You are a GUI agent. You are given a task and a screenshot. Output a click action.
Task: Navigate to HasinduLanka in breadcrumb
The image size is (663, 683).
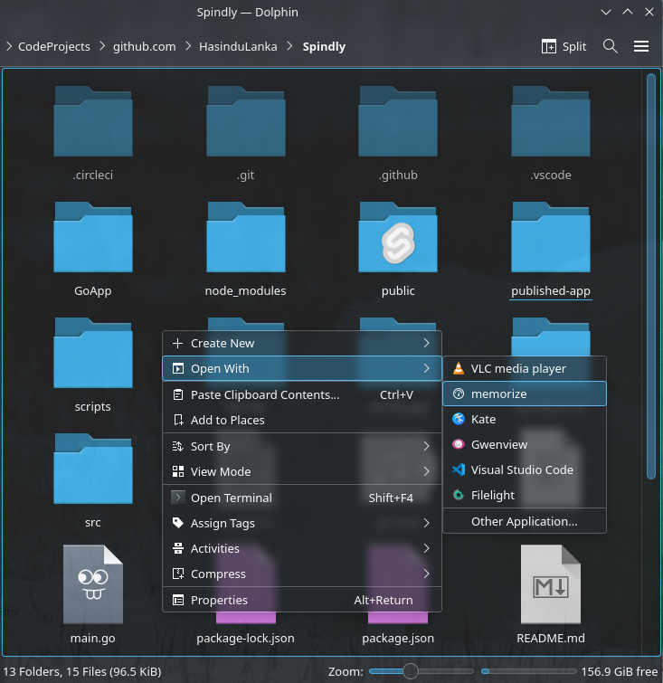(238, 46)
